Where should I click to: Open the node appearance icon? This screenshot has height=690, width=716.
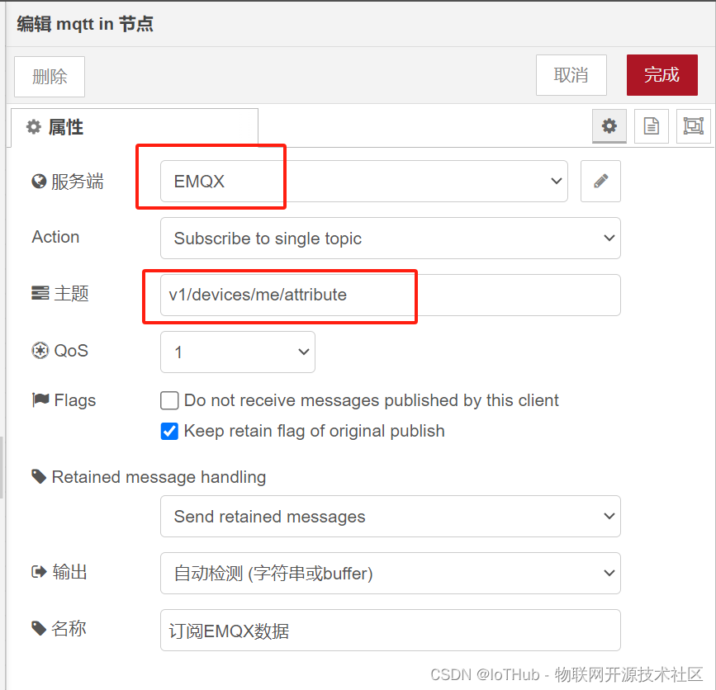(693, 126)
